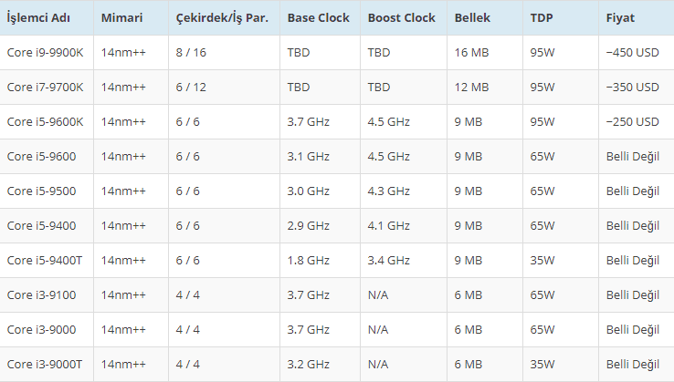Click the Fiyat column header
This screenshot has height=382, width=674.
pos(621,18)
